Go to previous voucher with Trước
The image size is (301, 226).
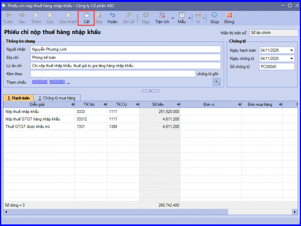tap(8, 18)
